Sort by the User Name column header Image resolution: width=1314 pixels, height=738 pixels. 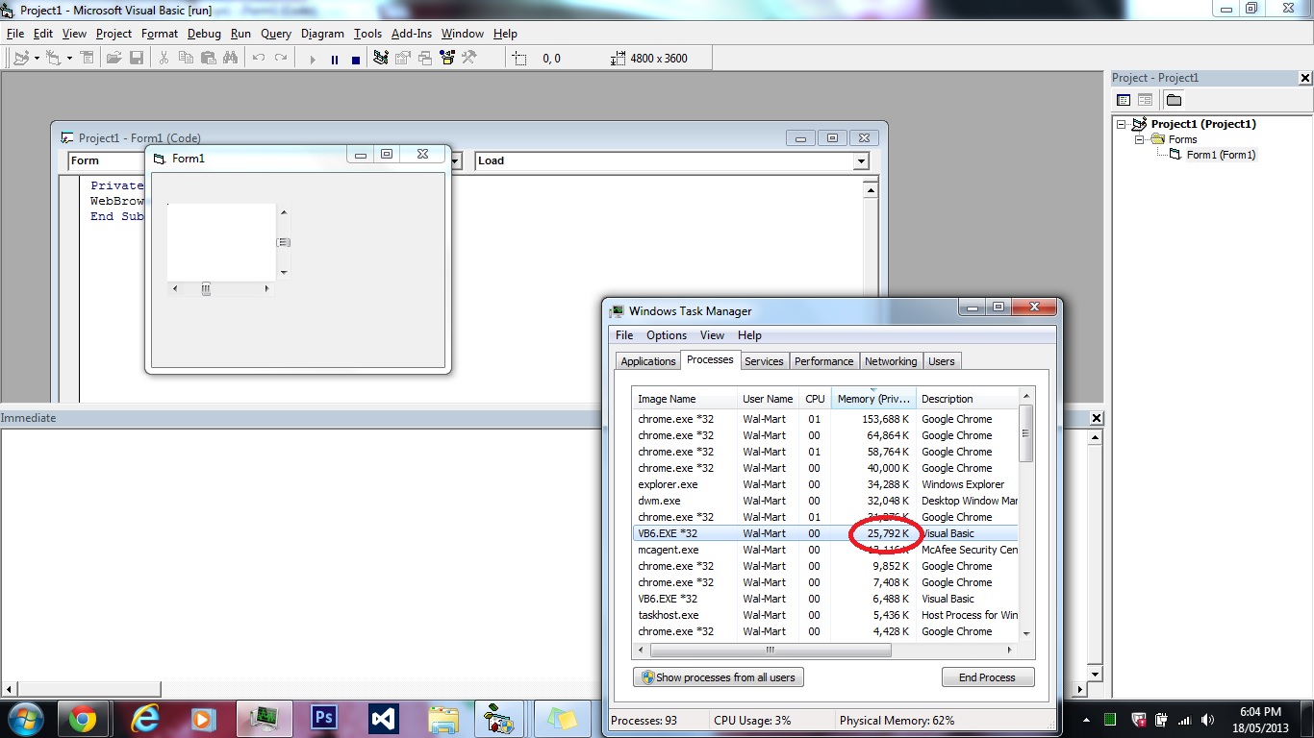point(768,399)
